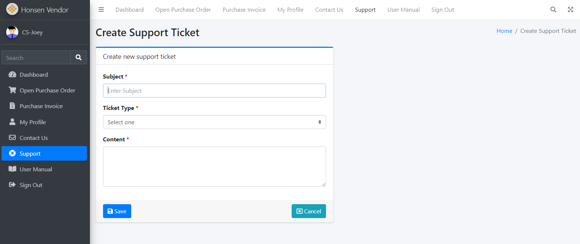Click inside the Content text area

click(214, 167)
